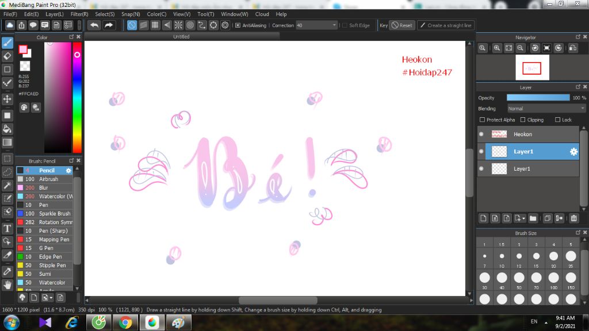The image size is (589, 331).
Task: Select the Move tool
Action: (x=7, y=99)
